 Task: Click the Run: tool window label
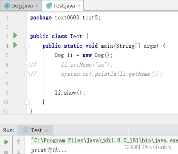point(9,130)
